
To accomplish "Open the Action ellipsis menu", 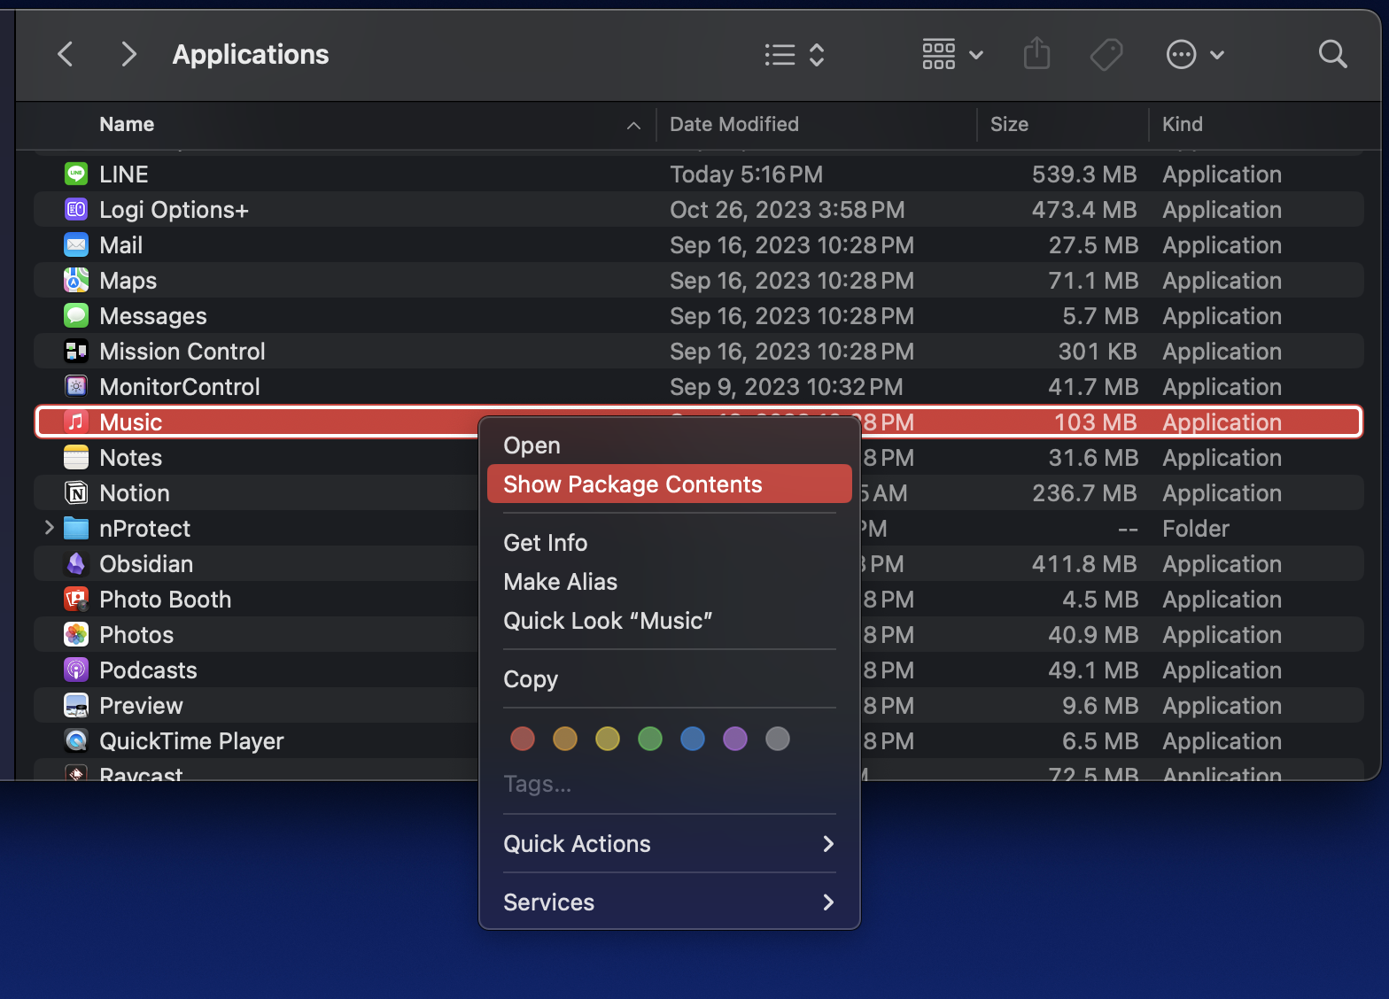I will click(x=1195, y=55).
